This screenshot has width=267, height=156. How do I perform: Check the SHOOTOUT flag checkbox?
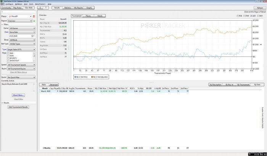(x=8, y=61)
